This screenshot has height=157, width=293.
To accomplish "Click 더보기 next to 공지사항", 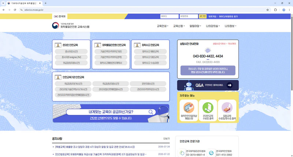I will 167,139.
